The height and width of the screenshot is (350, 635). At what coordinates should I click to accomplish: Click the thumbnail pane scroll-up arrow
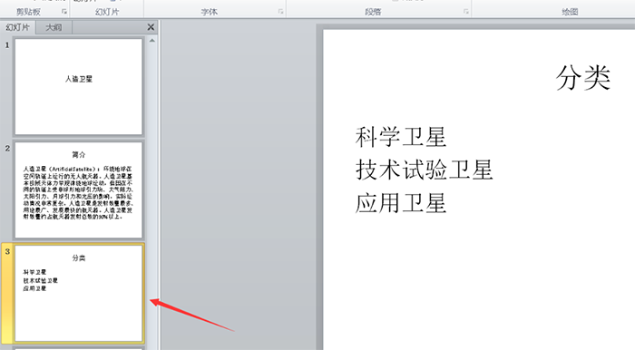click(151, 41)
